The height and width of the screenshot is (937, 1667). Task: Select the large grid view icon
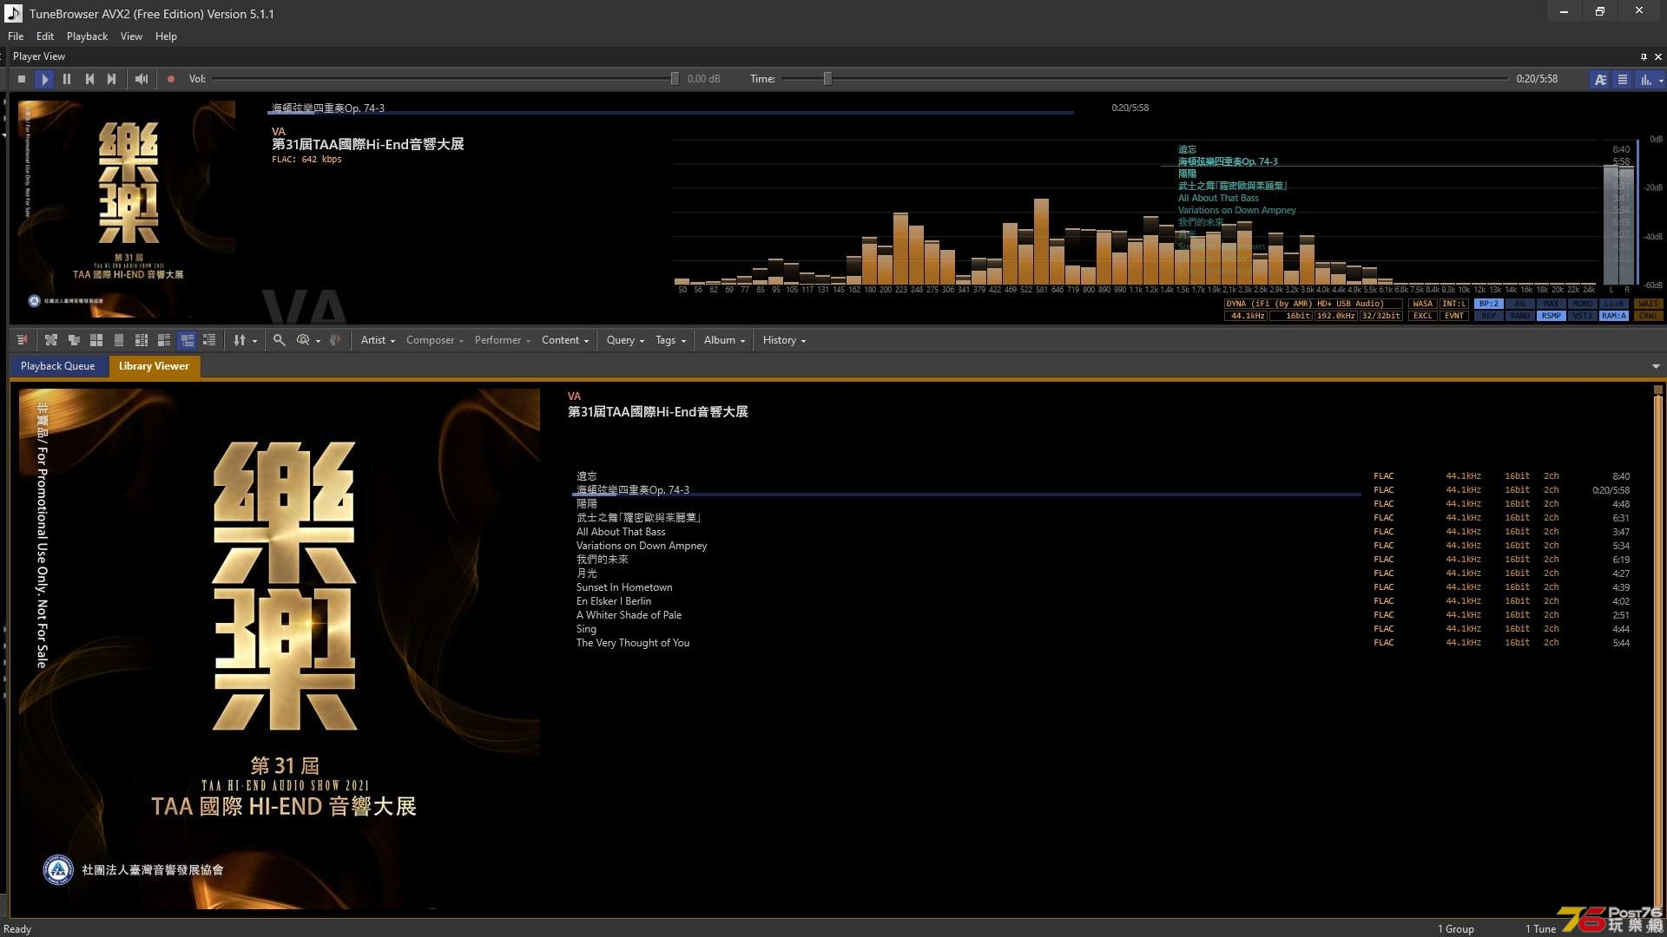coord(96,340)
